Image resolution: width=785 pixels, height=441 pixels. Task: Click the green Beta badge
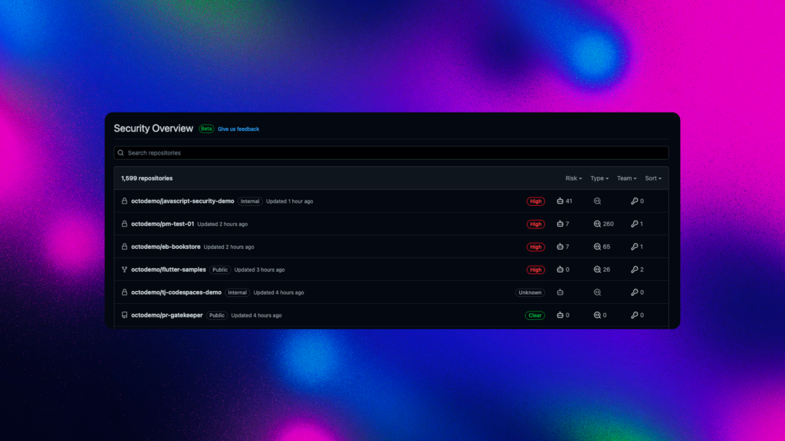point(206,129)
